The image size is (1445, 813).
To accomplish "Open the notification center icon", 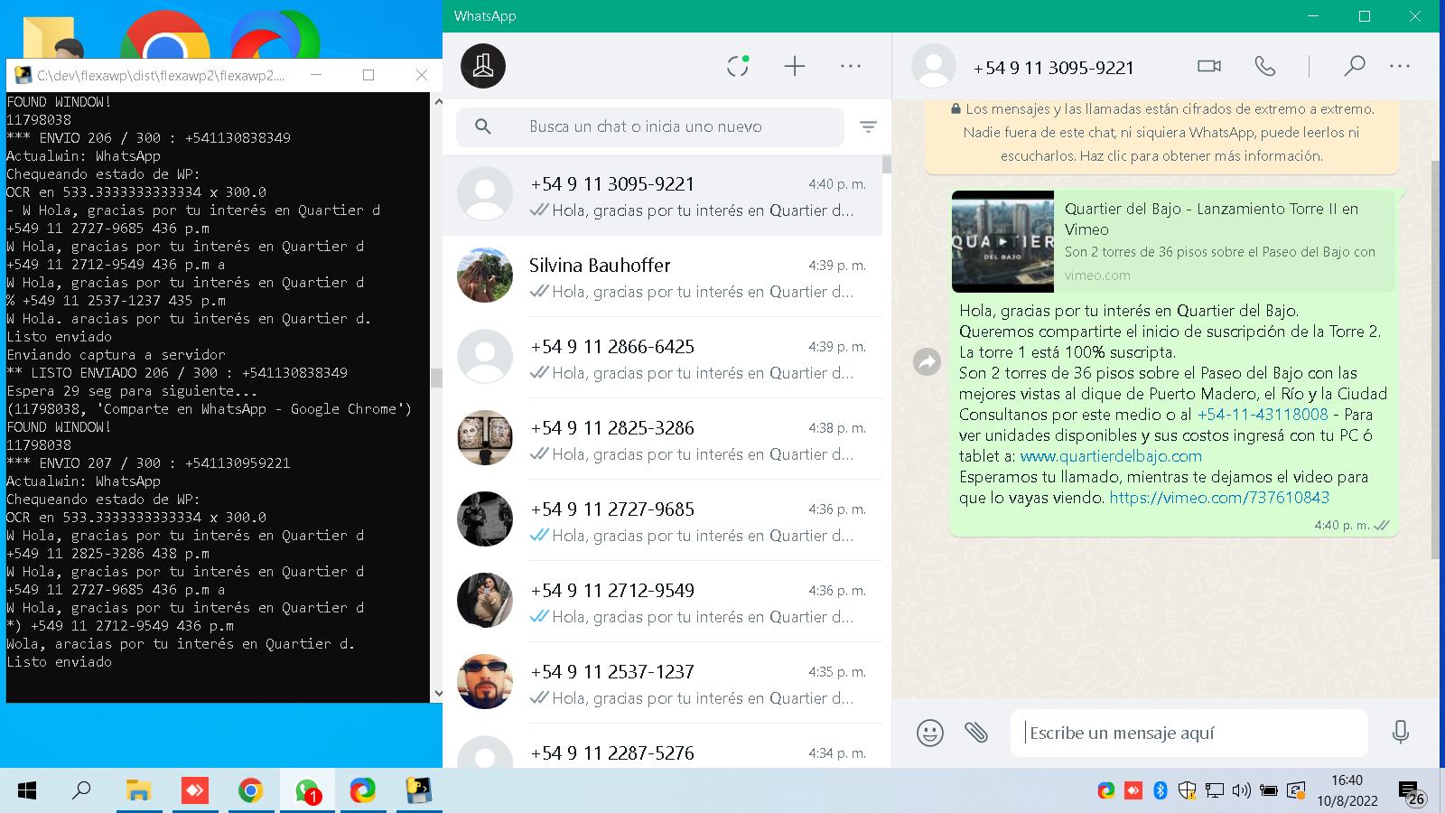I will point(1411,792).
